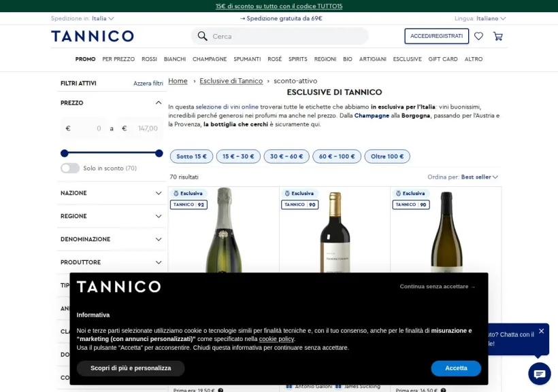Open the cookie policy link
Screen dimensions: 558x392
point(276,339)
